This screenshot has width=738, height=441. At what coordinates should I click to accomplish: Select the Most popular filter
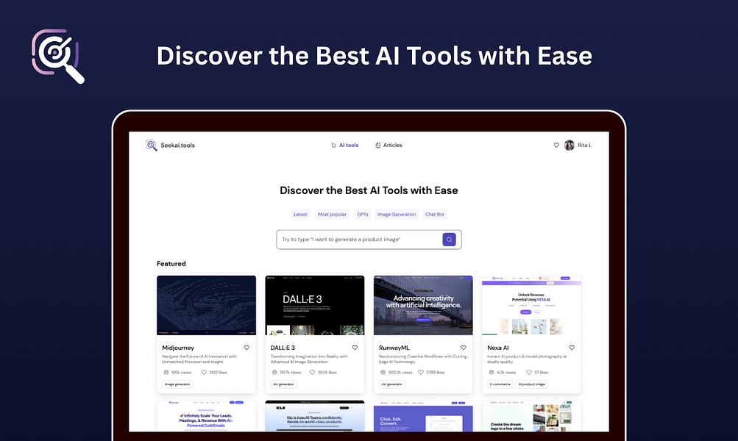[331, 214]
